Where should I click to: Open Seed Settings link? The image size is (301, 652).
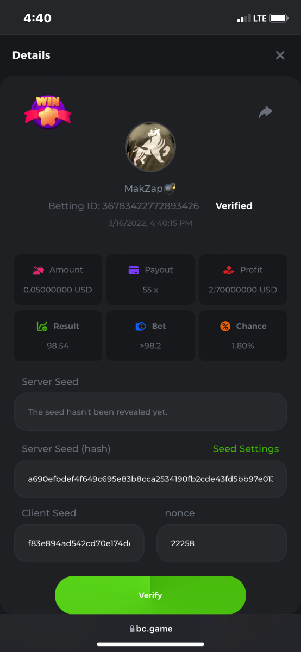tap(246, 449)
